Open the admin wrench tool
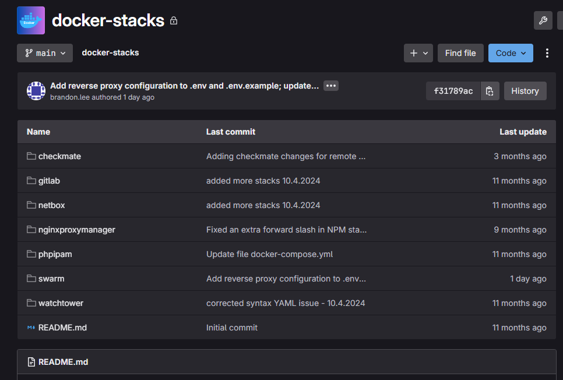The image size is (563, 380). coord(543,20)
